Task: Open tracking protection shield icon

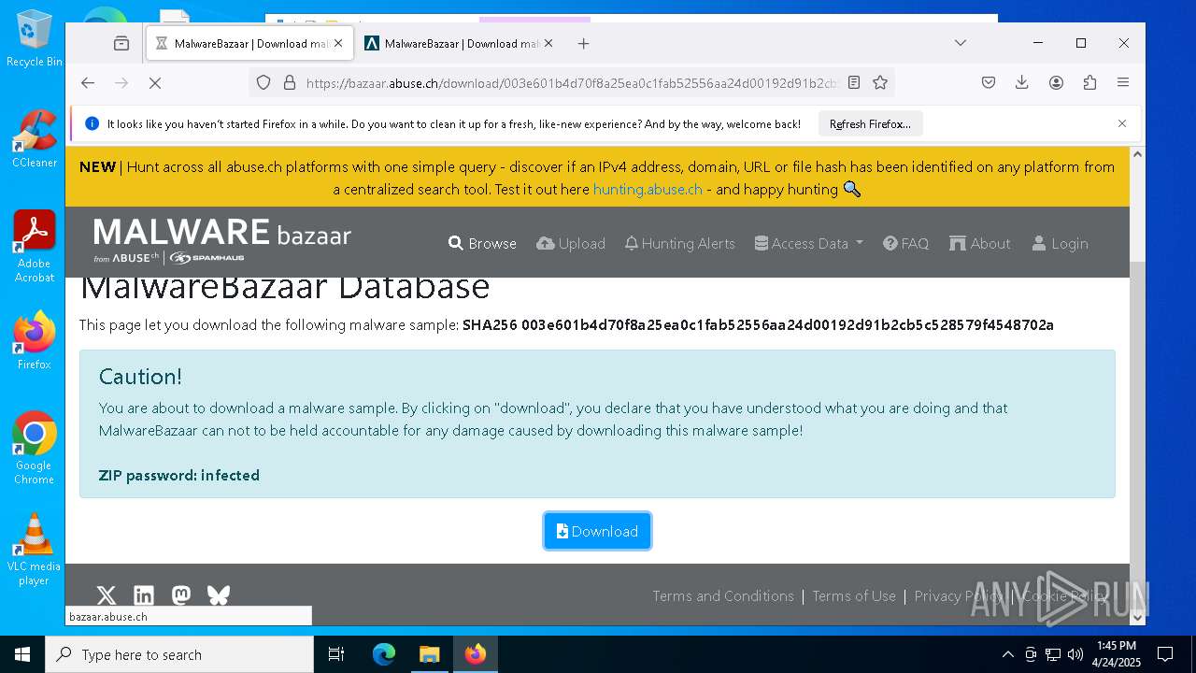Action: point(263,82)
